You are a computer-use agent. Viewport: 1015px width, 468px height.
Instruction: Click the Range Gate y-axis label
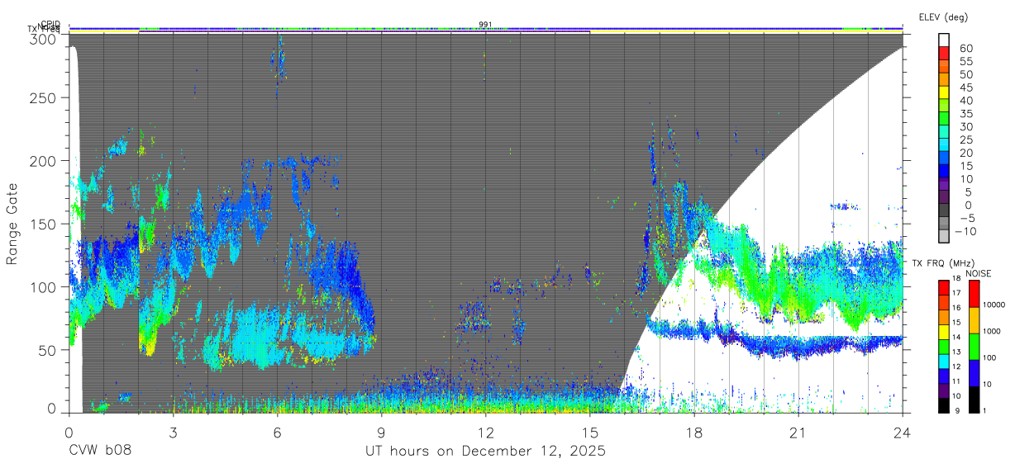pyautogui.click(x=13, y=224)
